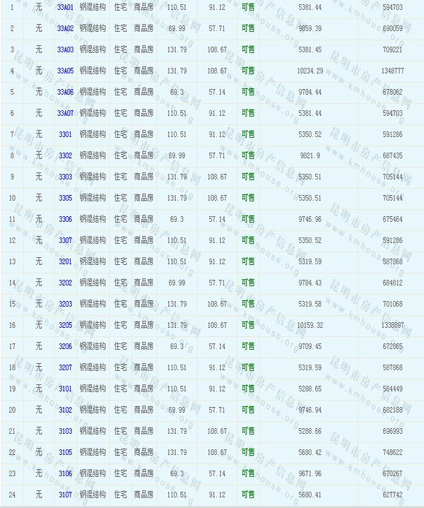
Task: Click the 33A06 room link
Action: pyautogui.click(x=65, y=92)
